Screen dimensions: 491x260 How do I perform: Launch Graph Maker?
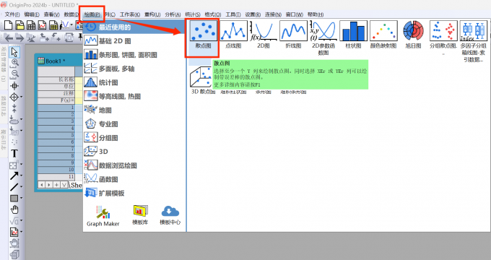pos(103,216)
